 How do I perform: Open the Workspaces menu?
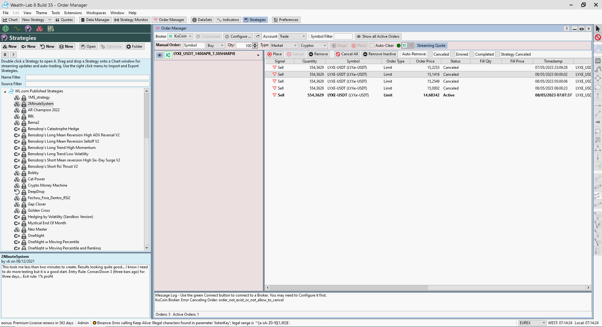(x=96, y=13)
